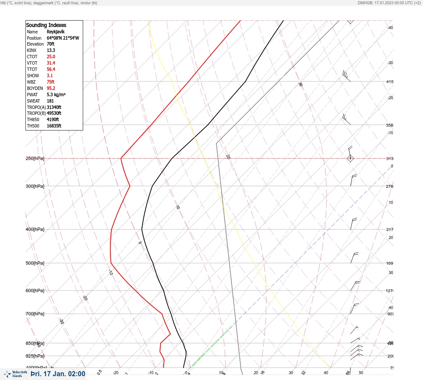The image size is (423, 380).
Task: Click the diamond marker on 250 hPa line
Action: (x=350, y=158)
